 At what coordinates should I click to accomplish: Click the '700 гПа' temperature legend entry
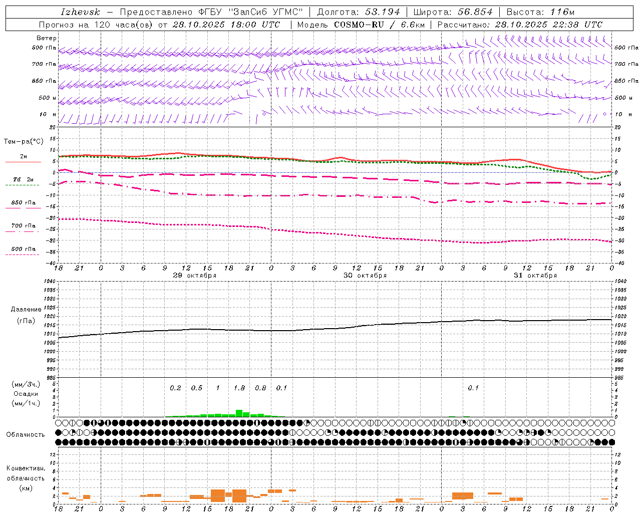coord(24,226)
